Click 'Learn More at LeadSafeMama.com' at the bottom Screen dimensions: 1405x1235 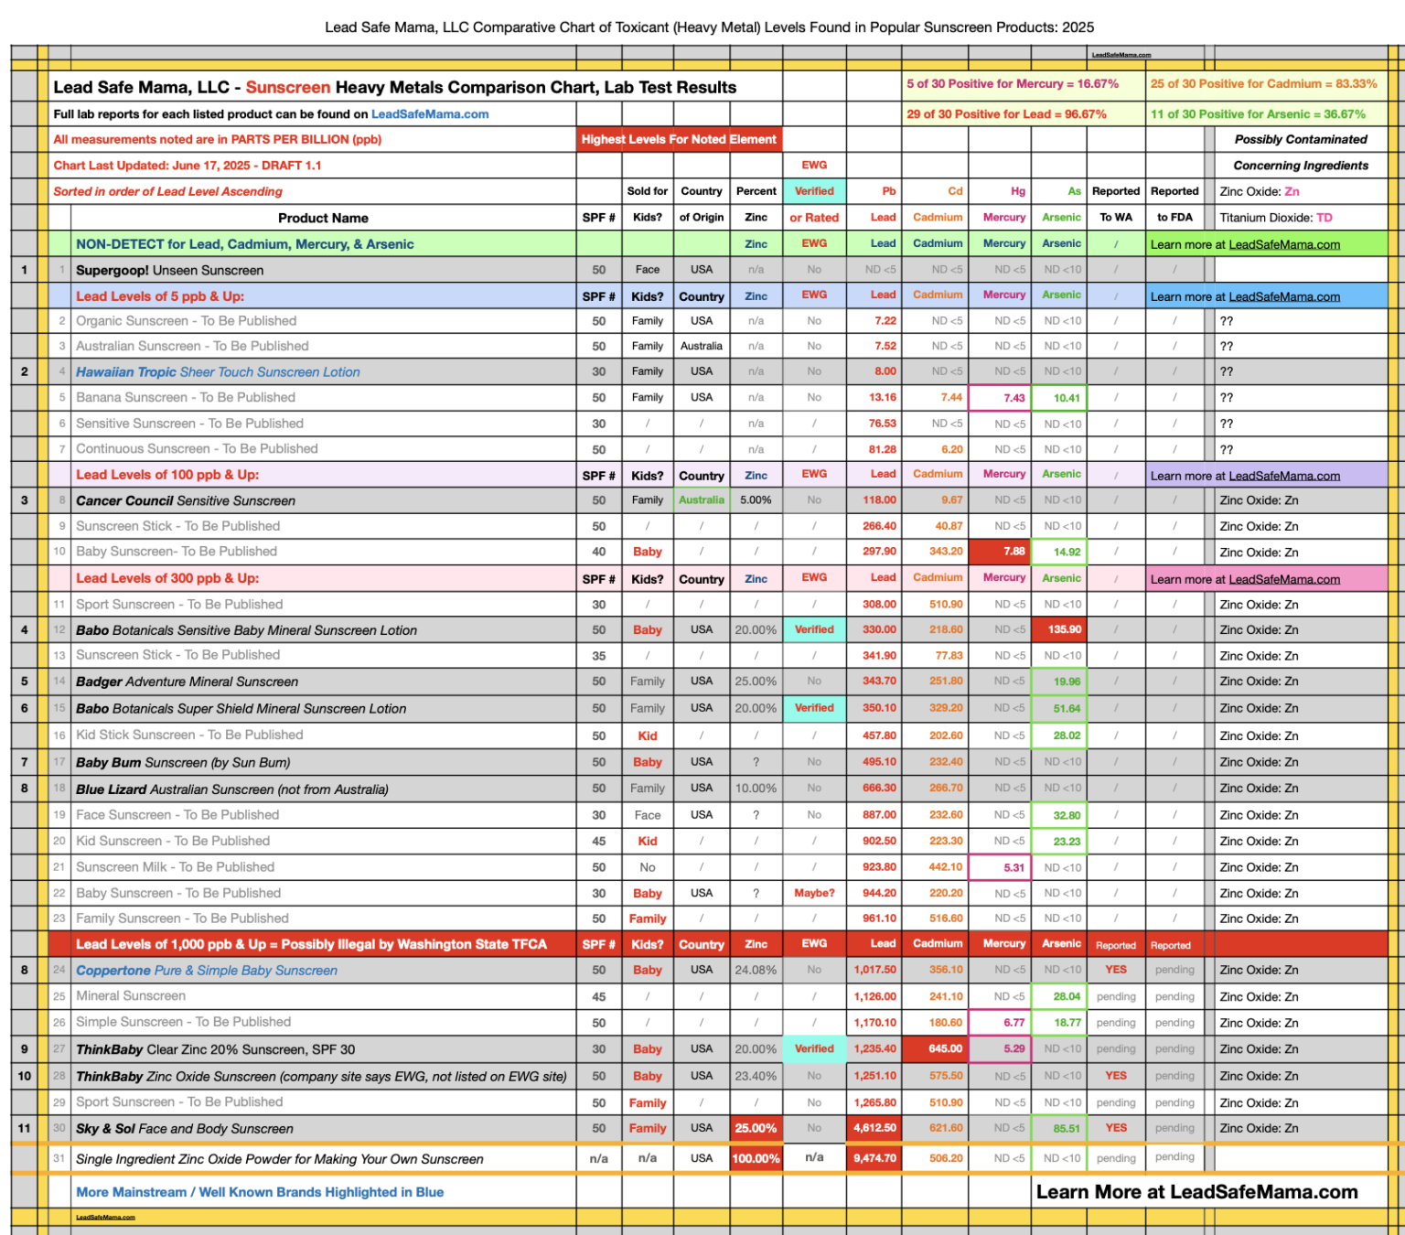tap(1196, 1192)
